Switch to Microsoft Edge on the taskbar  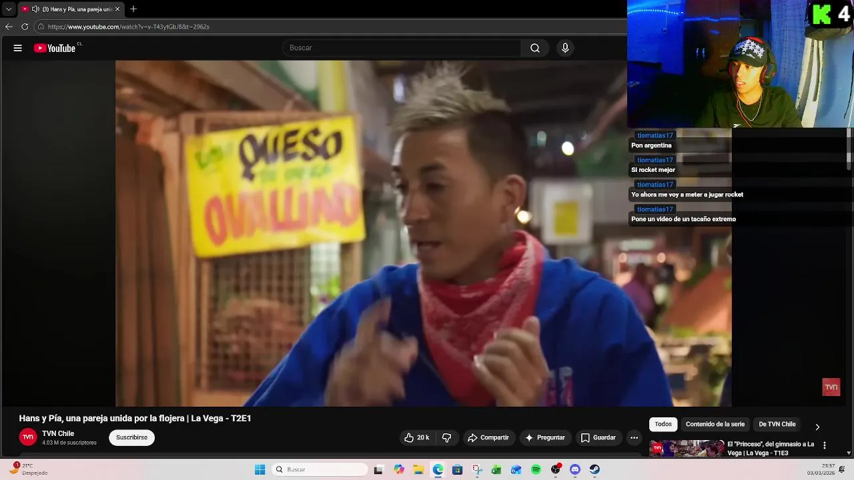coord(438,469)
